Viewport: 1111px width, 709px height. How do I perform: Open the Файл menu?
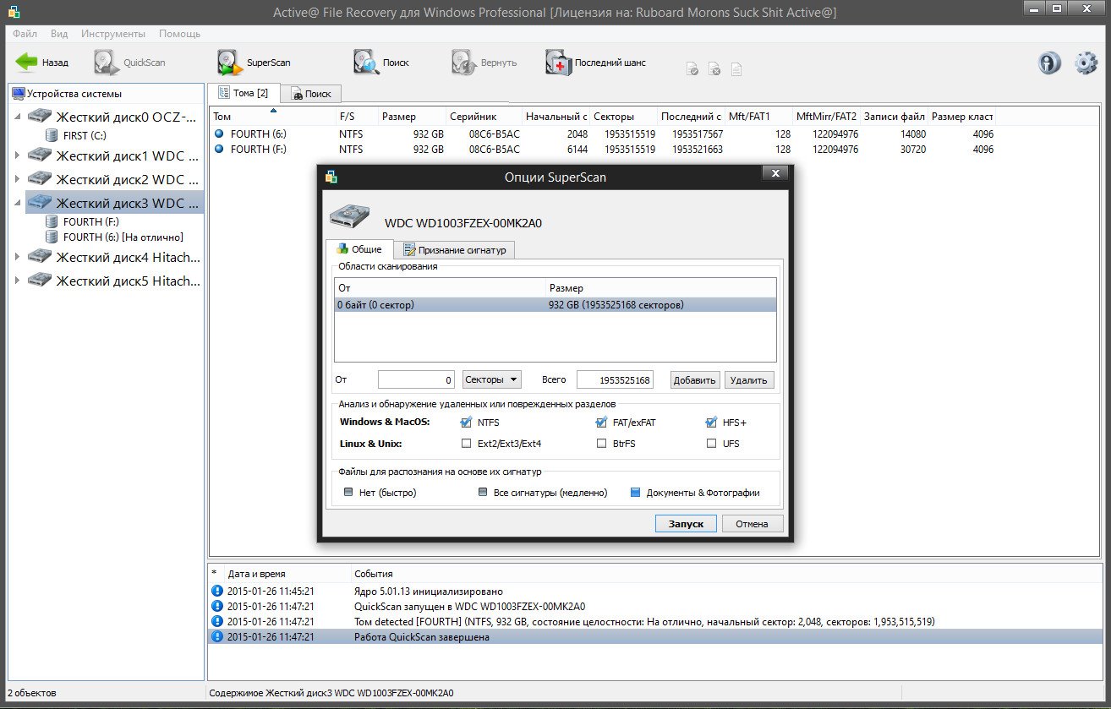[x=25, y=34]
